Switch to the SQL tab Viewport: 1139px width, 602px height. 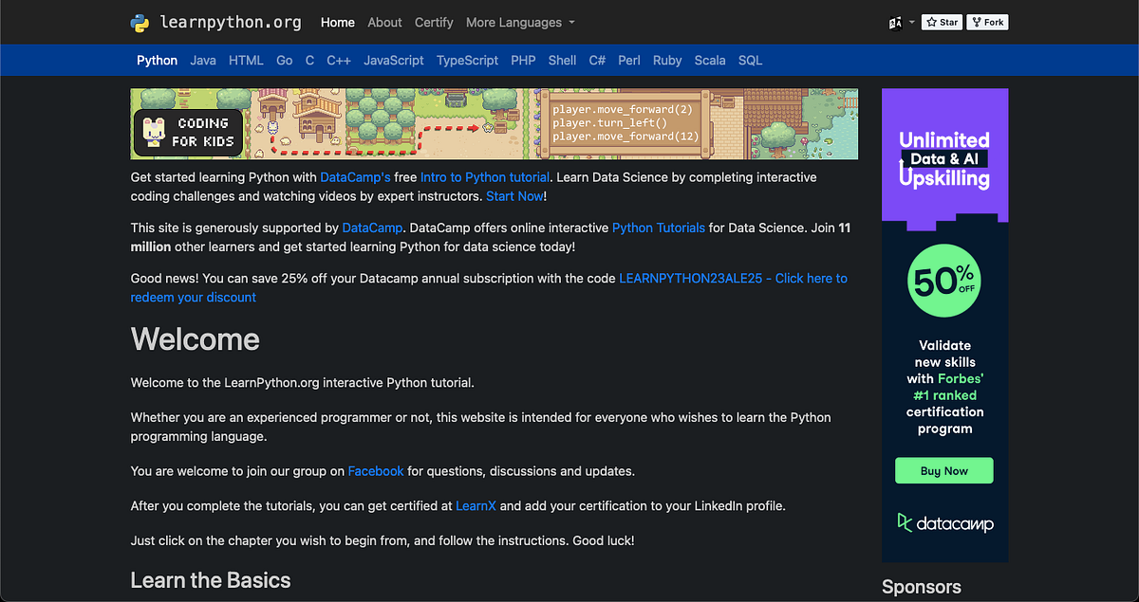(750, 60)
